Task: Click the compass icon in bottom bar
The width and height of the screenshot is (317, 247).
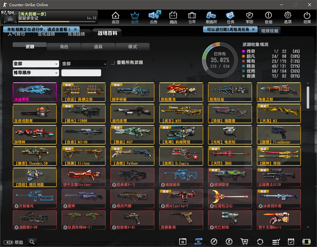Action: click(214, 241)
